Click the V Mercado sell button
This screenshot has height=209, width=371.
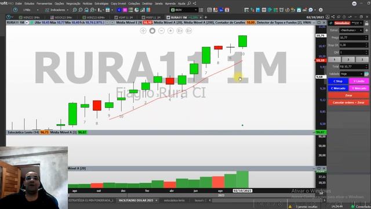click(x=359, y=88)
